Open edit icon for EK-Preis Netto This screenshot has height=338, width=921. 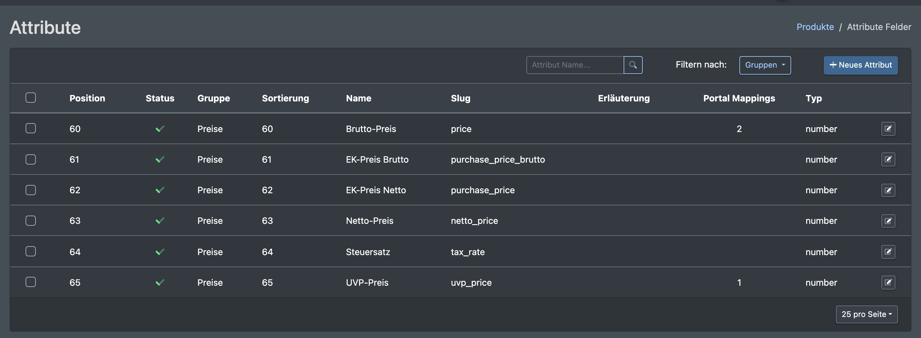(x=888, y=190)
